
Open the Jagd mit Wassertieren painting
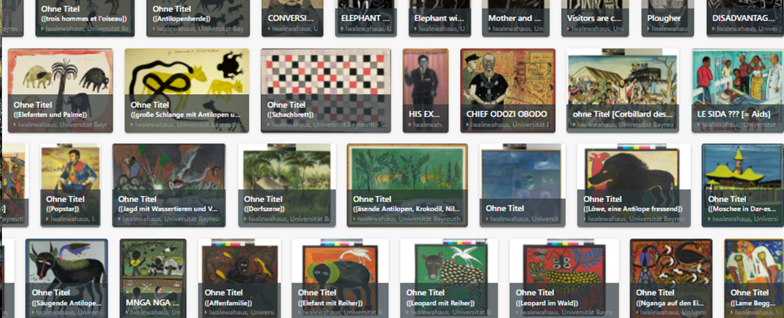coord(169,185)
